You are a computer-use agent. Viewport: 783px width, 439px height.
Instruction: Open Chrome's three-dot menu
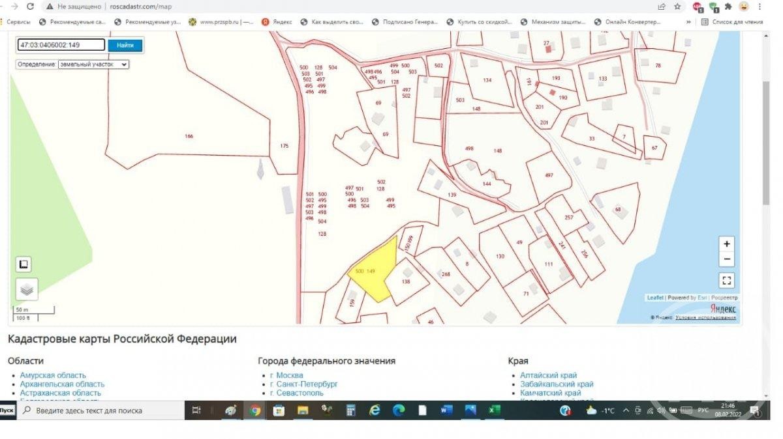[761, 7]
